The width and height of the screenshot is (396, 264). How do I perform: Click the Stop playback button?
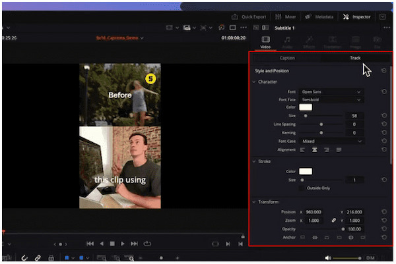[112, 244]
